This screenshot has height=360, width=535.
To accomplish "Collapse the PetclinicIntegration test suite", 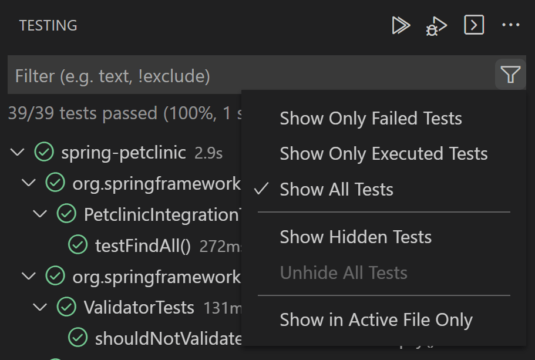I will click(39, 214).
